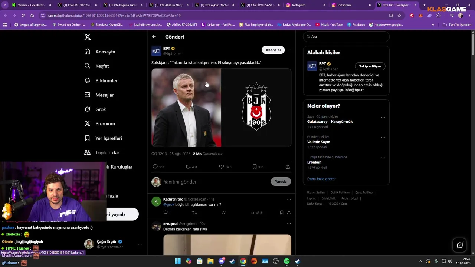Like the BPT post with 14 B likes
Viewport: 475px width, 267px height.
(x=222, y=167)
